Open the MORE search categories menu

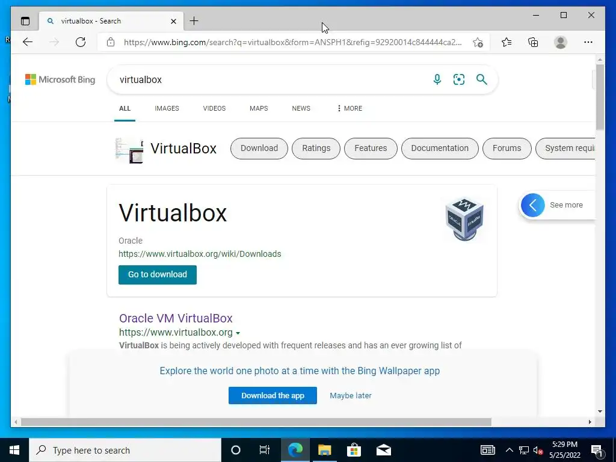pos(350,108)
